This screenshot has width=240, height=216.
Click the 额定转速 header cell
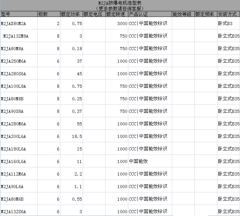coord(116,14)
